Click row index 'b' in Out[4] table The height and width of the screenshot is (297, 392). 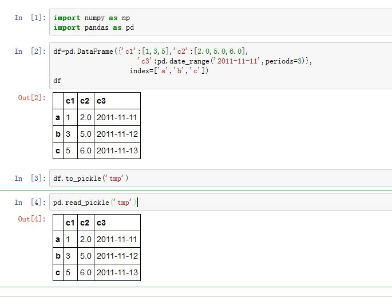pos(58,256)
